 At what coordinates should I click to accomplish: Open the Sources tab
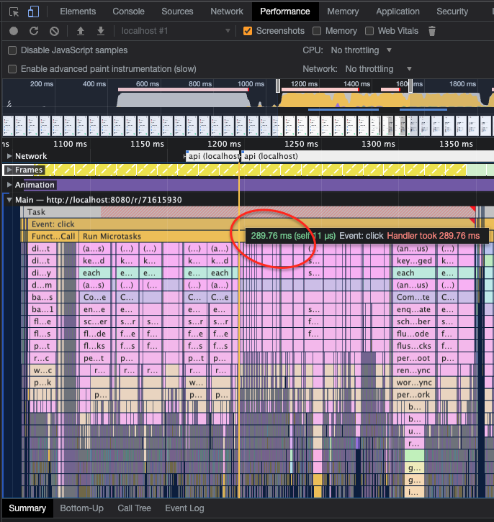coord(177,12)
